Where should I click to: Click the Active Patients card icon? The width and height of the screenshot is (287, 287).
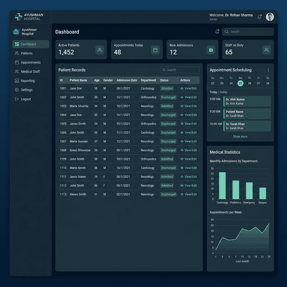pyautogui.click(x=100, y=50)
